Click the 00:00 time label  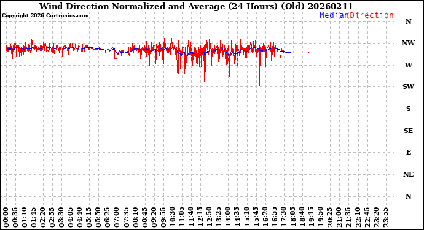pos(6,218)
